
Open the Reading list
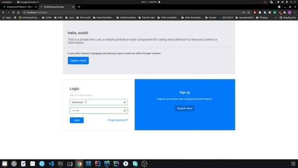point(288,18)
